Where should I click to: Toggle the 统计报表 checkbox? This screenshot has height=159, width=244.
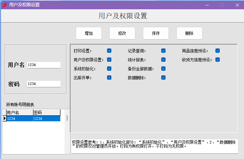164,60
